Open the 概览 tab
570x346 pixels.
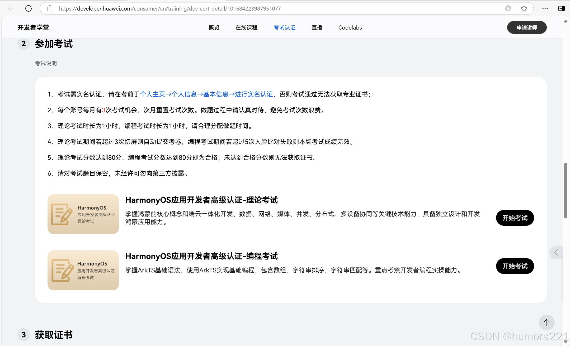click(214, 27)
